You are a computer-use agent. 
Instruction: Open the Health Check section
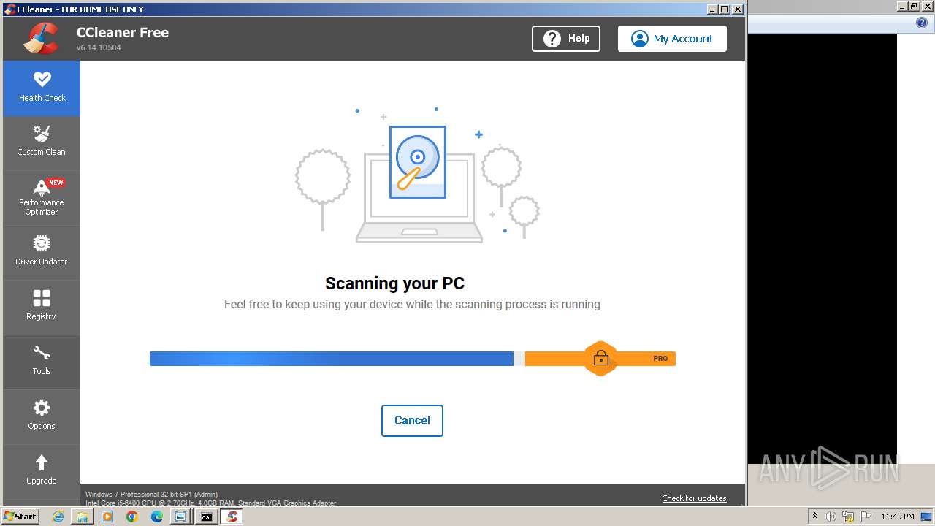(x=42, y=88)
